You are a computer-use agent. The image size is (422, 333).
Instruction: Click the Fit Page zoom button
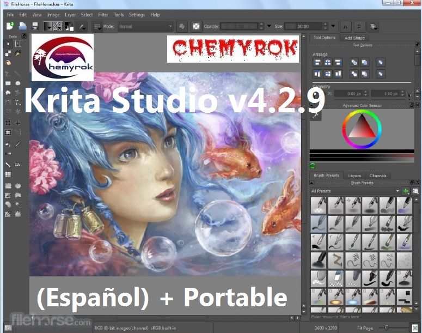pyautogui.click(x=365, y=328)
